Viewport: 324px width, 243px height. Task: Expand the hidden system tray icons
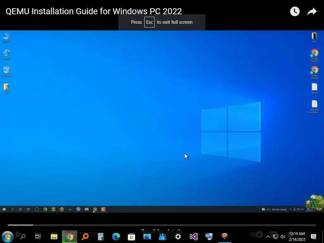pos(268,237)
